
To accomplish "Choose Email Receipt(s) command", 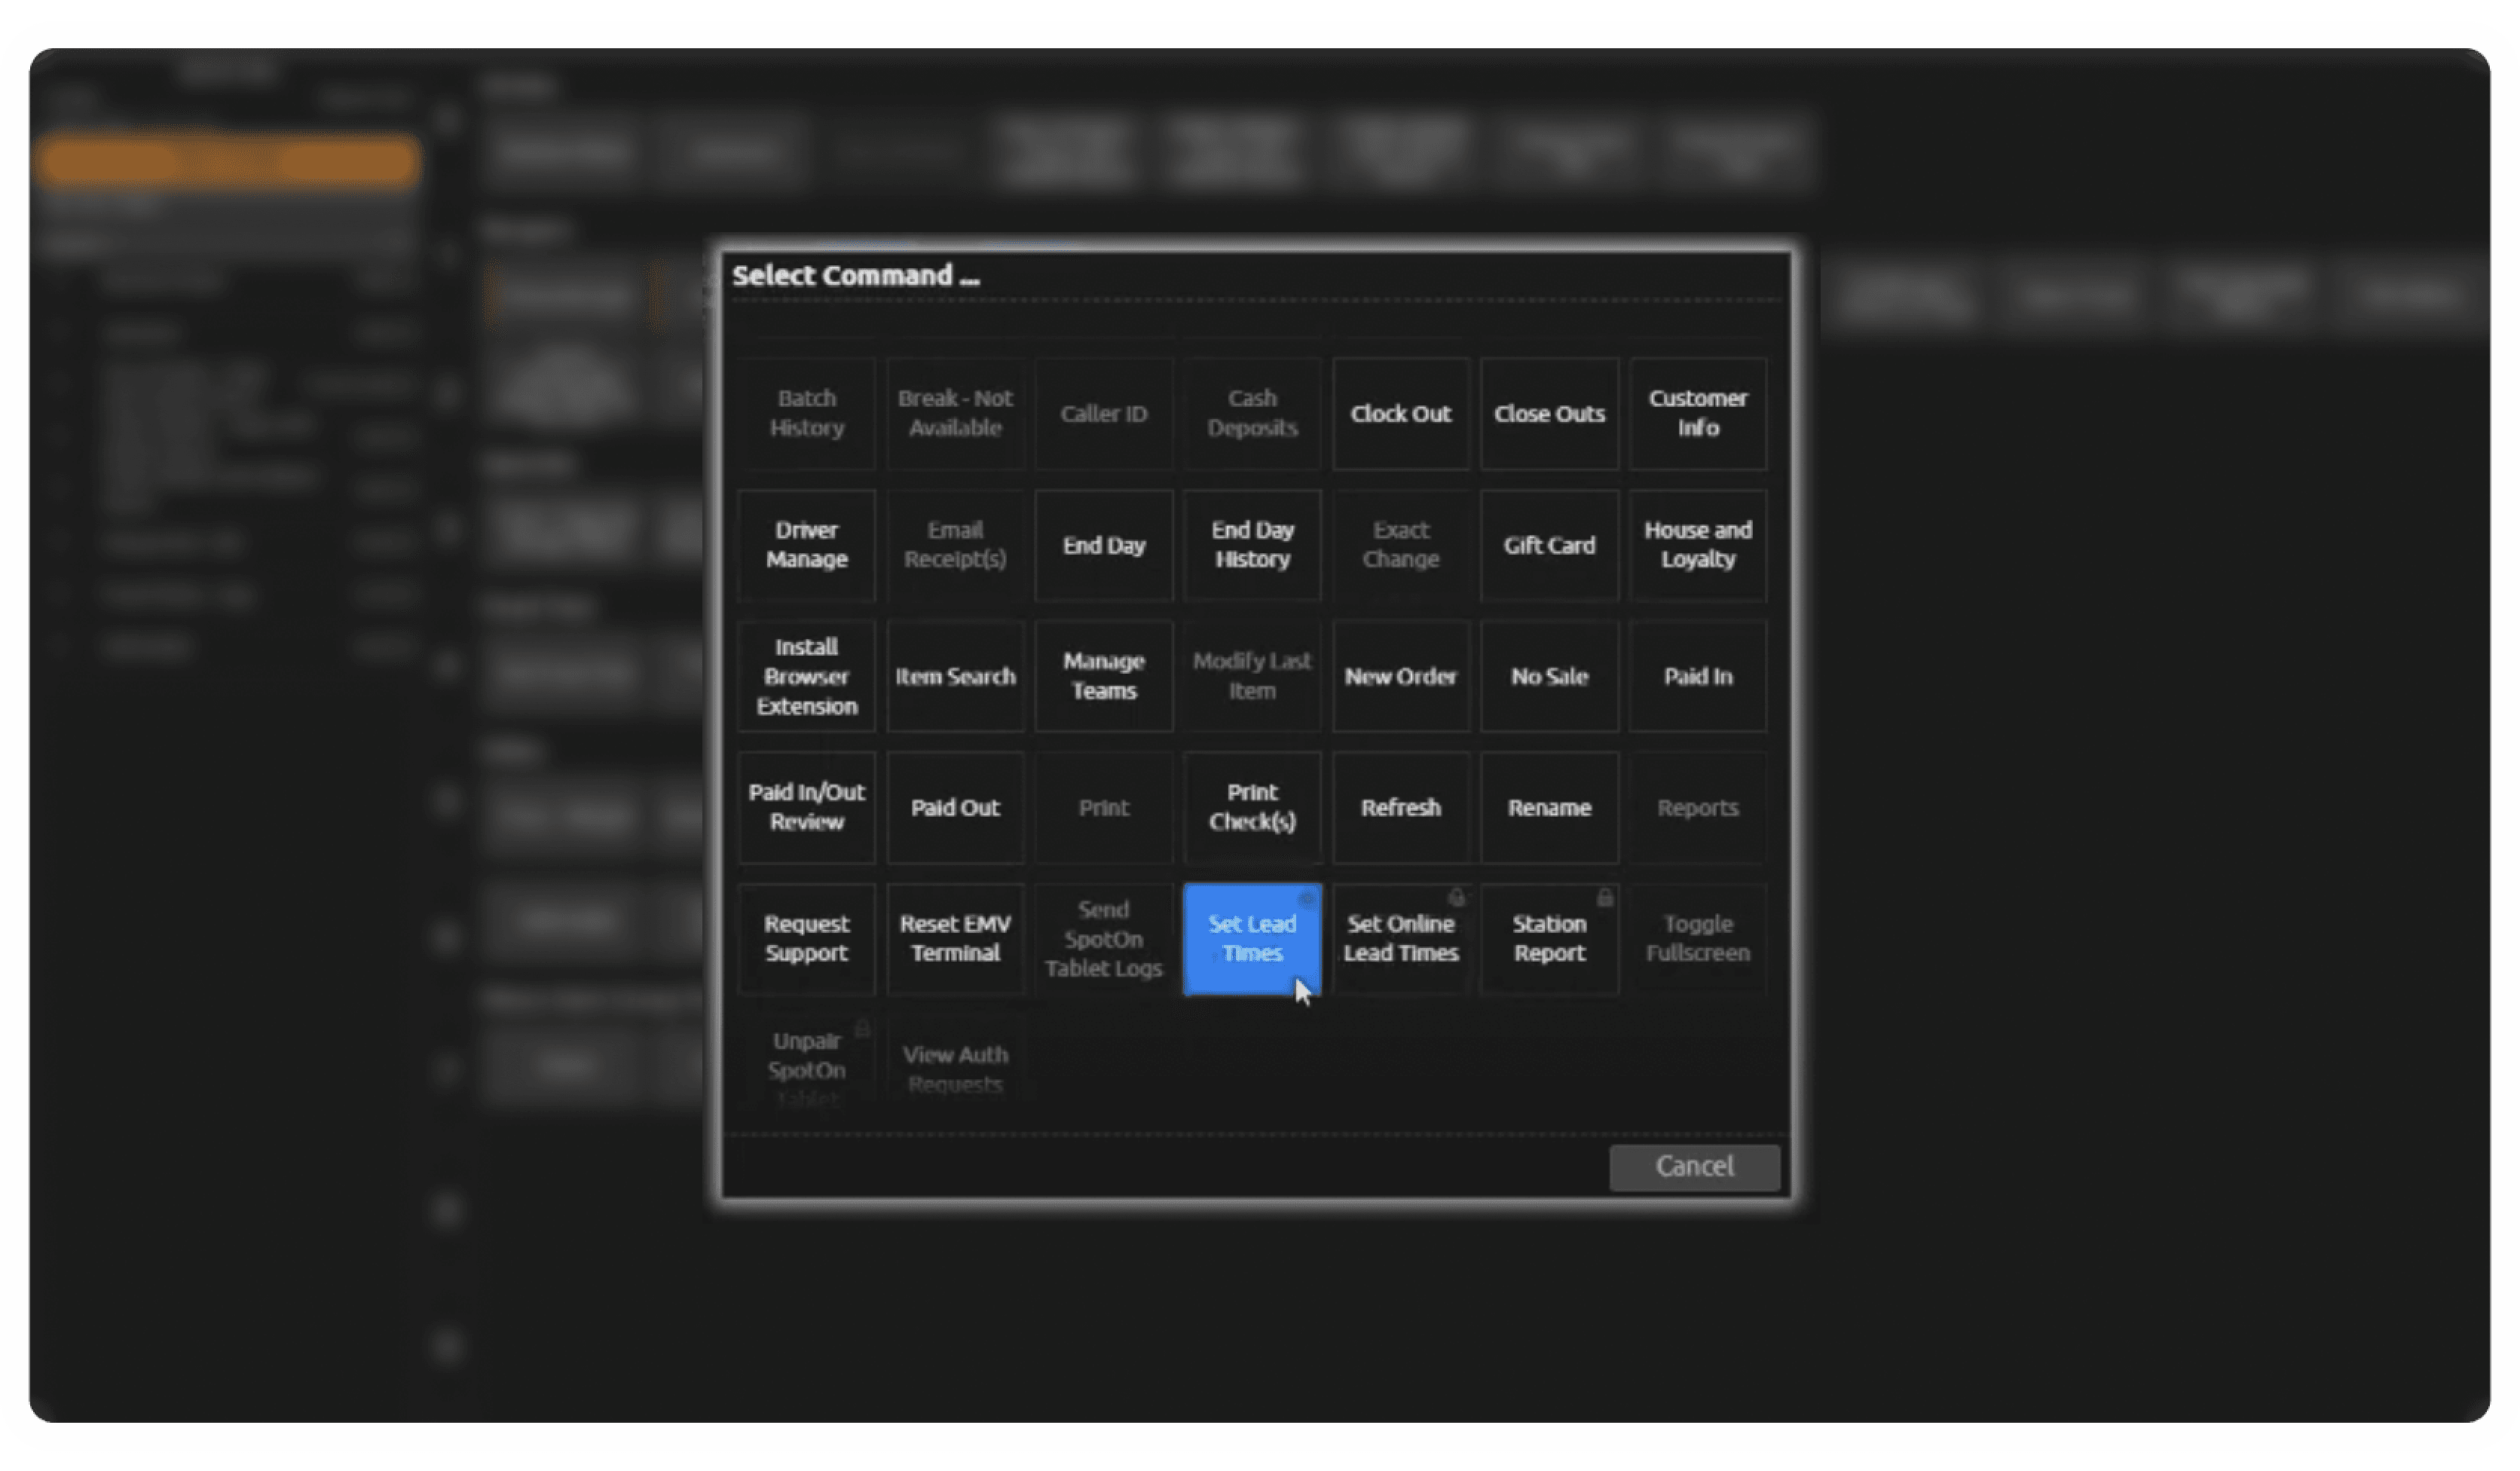I will point(955,545).
